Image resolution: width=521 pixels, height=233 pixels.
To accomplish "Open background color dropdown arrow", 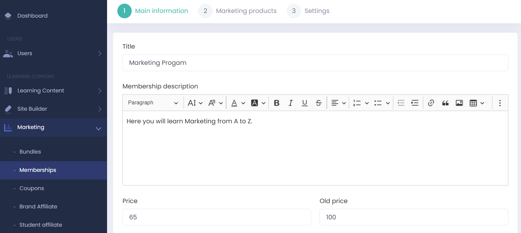I will click(x=263, y=103).
